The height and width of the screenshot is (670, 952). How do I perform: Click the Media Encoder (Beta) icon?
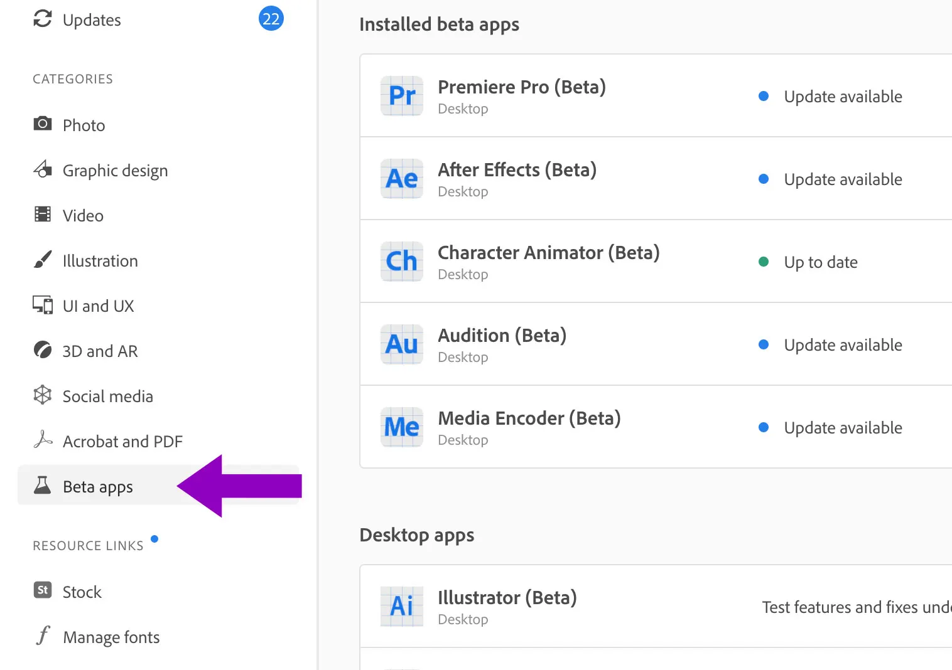pos(402,427)
